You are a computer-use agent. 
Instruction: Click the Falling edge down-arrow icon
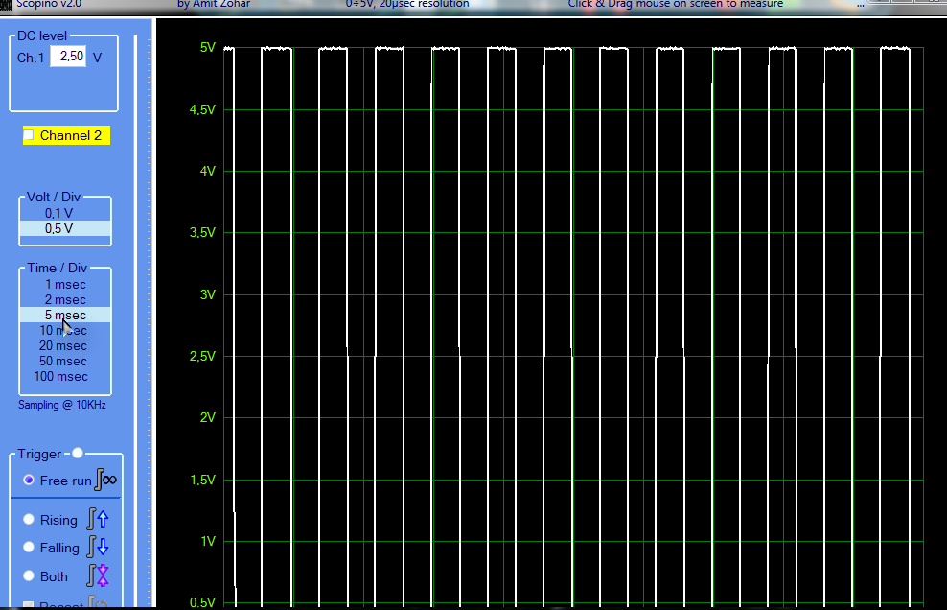[98, 548]
